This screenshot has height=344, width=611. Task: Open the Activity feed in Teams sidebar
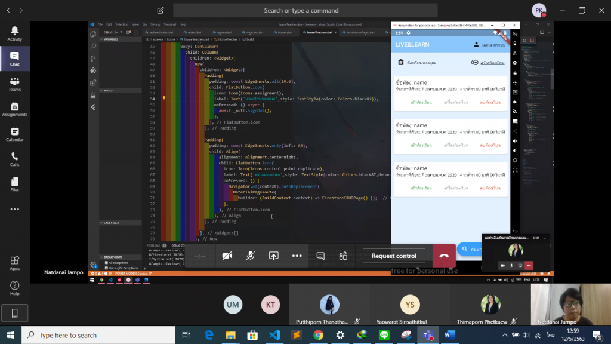tap(14, 33)
